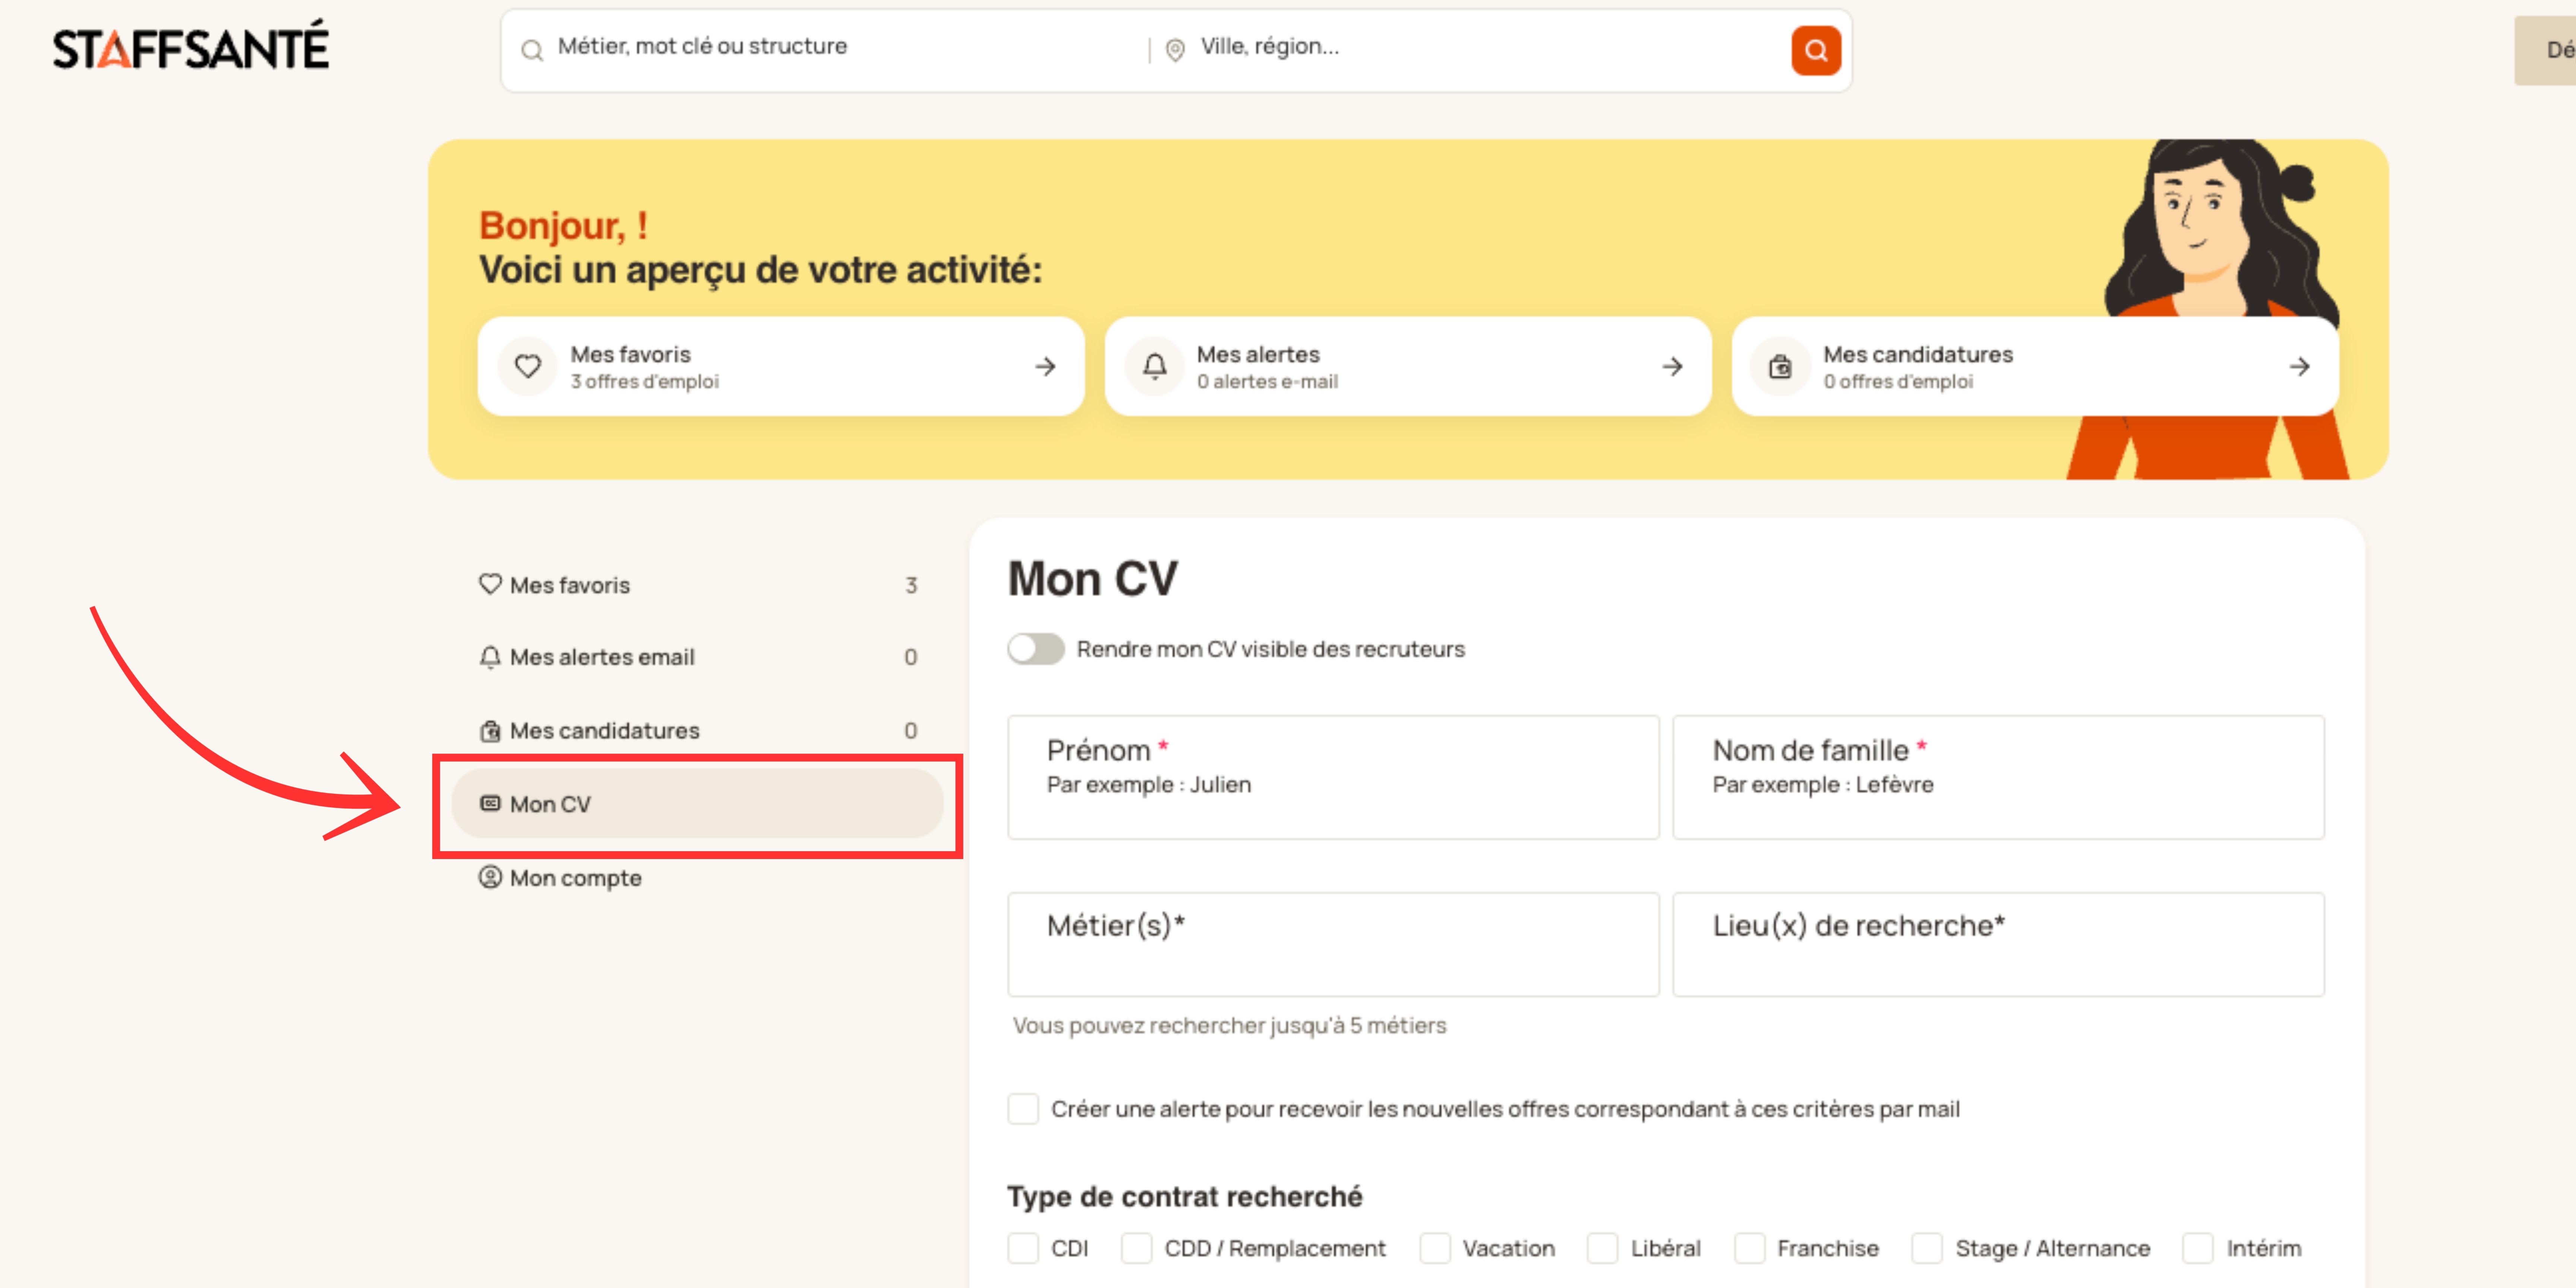Click the arrow on Mes favoris card
The height and width of the screenshot is (1288, 2576).
1045,367
